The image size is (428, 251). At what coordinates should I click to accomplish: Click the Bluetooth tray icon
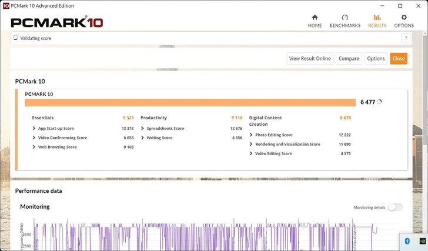tap(407, 241)
